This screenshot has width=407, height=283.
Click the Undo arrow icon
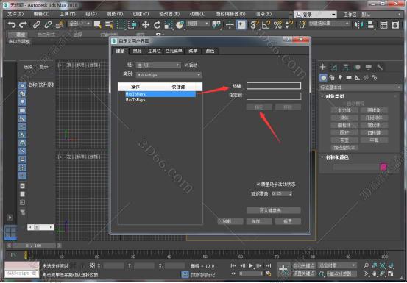[12, 25]
